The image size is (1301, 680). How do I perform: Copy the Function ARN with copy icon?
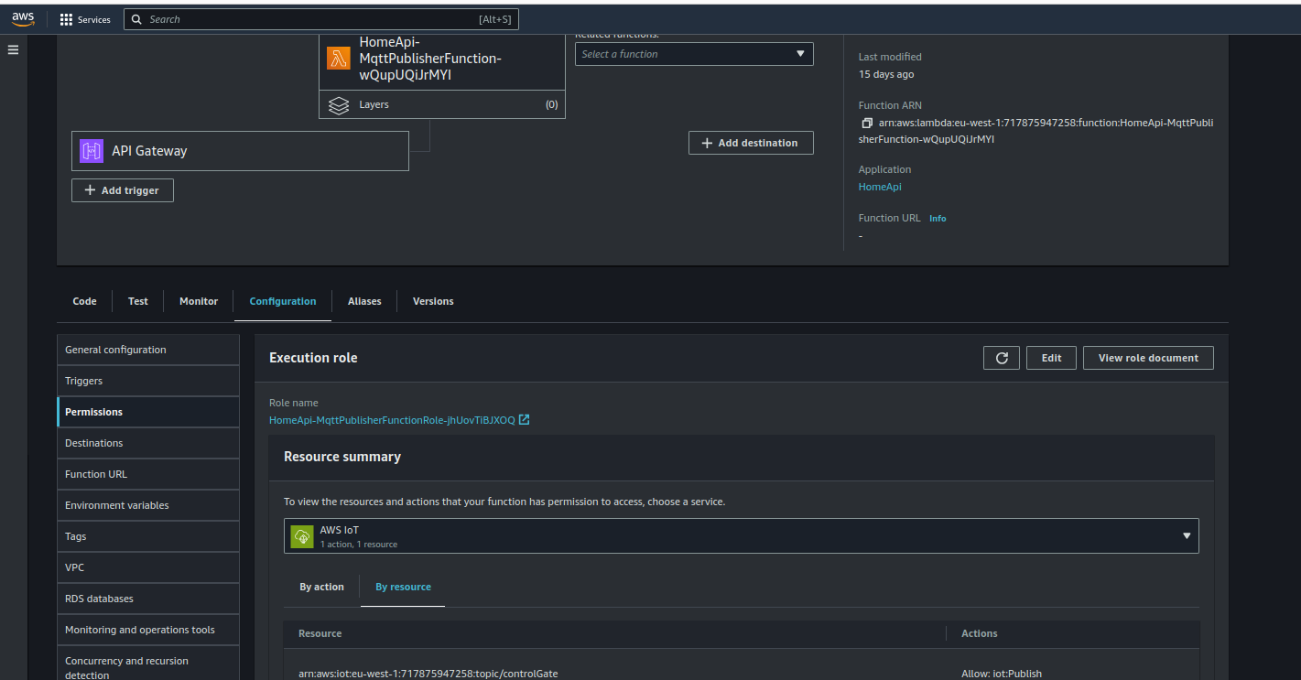point(867,124)
